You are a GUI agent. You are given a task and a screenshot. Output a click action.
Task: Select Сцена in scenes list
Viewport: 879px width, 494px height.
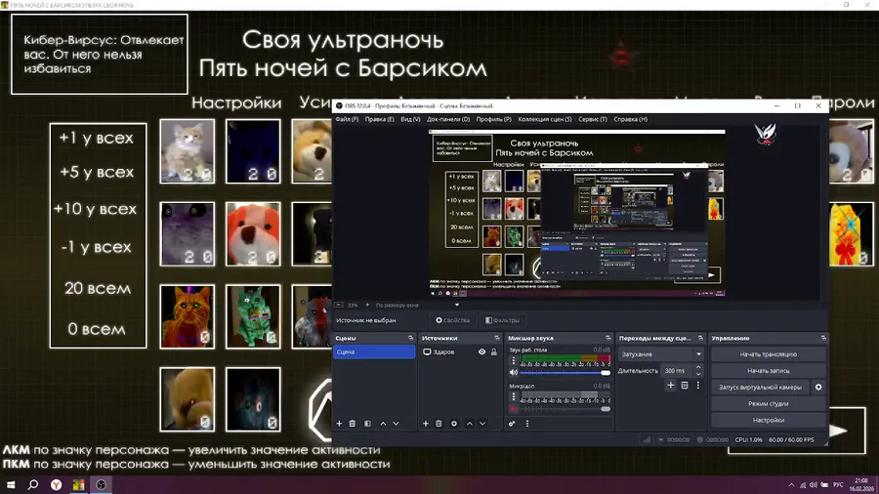tap(374, 352)
